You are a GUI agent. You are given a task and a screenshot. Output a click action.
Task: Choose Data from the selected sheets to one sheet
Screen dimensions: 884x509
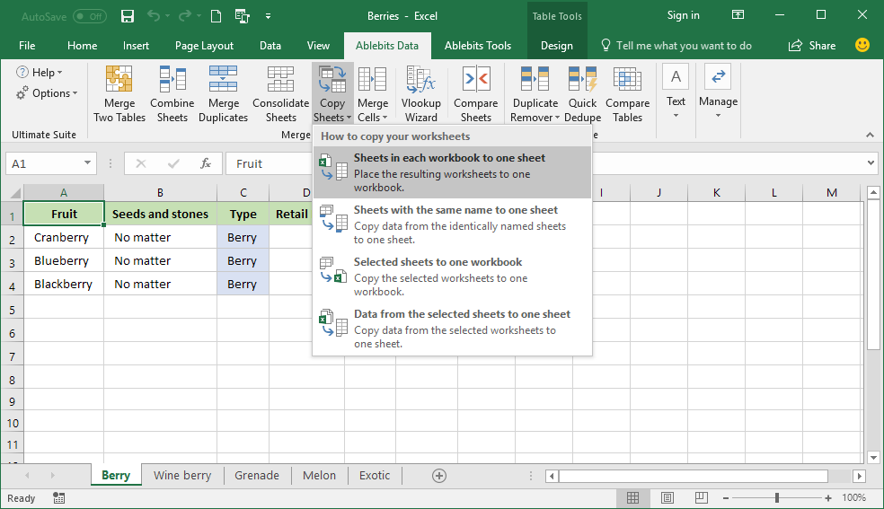click(452, 329)
